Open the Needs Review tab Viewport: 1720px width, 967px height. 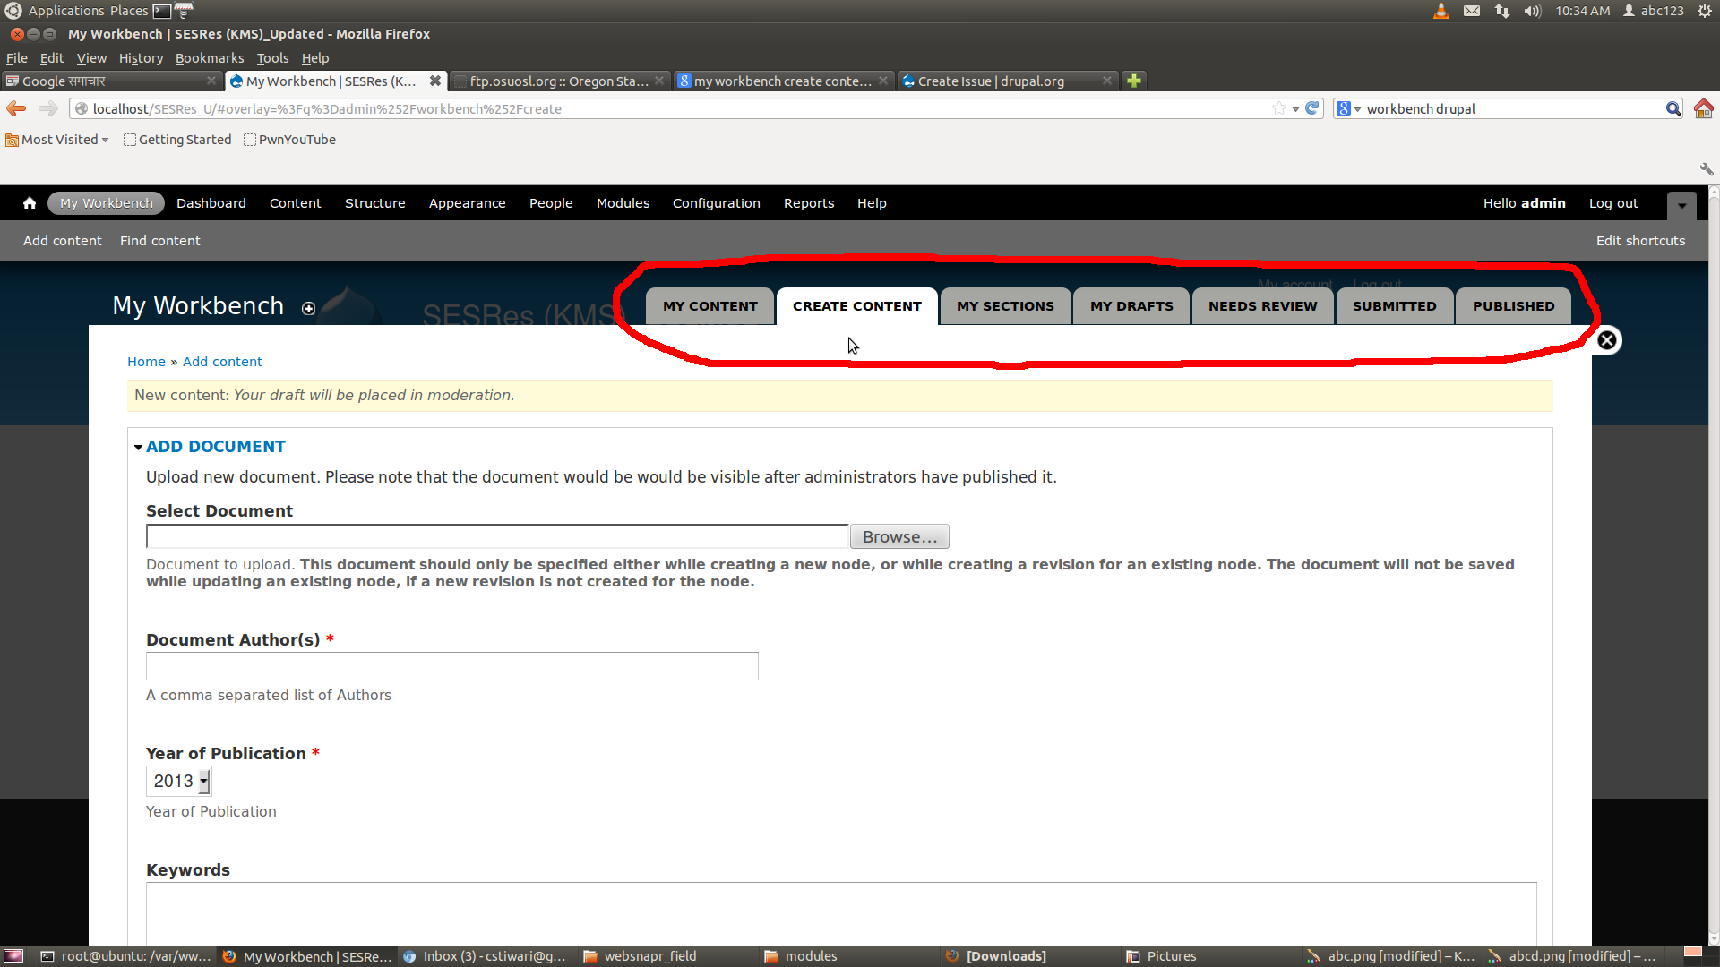click(1262, 306)
